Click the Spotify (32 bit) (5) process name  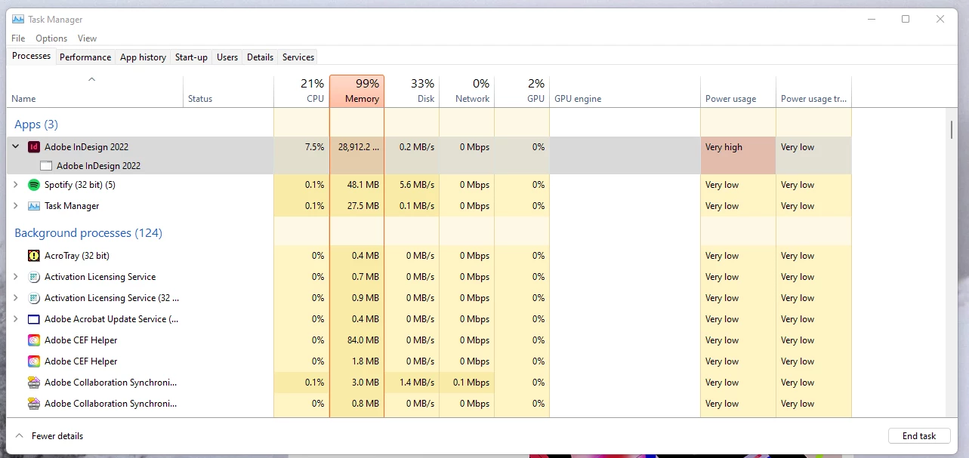coord(80,185)
